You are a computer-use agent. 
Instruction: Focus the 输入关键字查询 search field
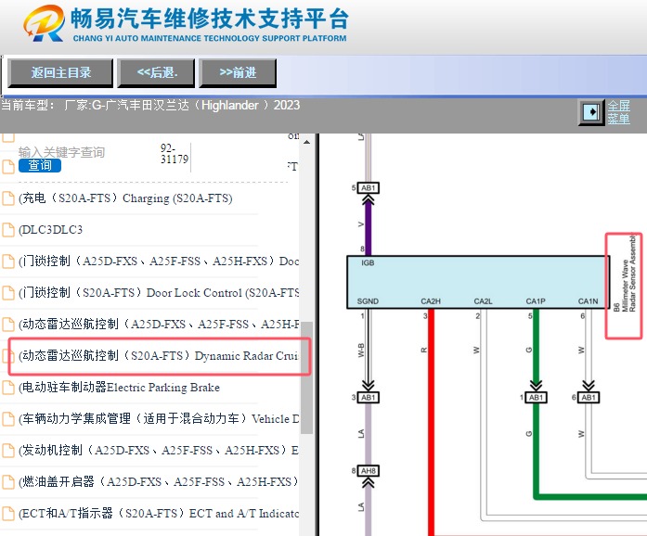tap(61, 152)
